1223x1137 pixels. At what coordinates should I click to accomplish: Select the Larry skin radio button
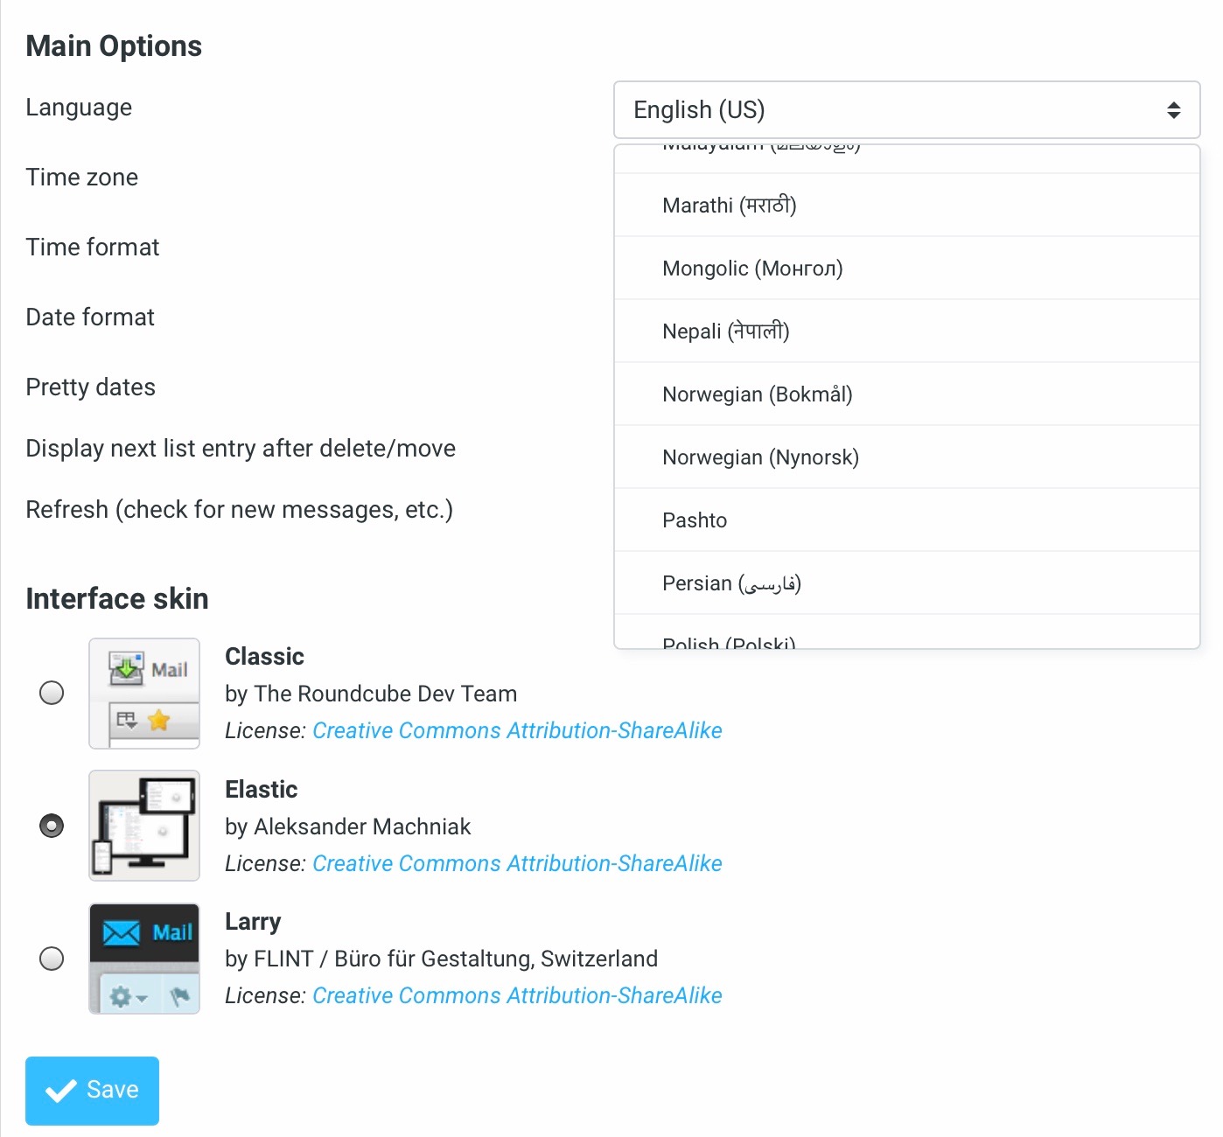(x=52, y=959)
